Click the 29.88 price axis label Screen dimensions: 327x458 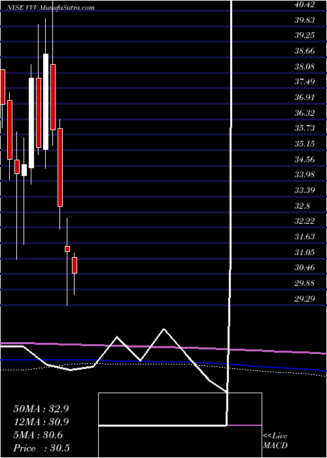coord(303,283)
